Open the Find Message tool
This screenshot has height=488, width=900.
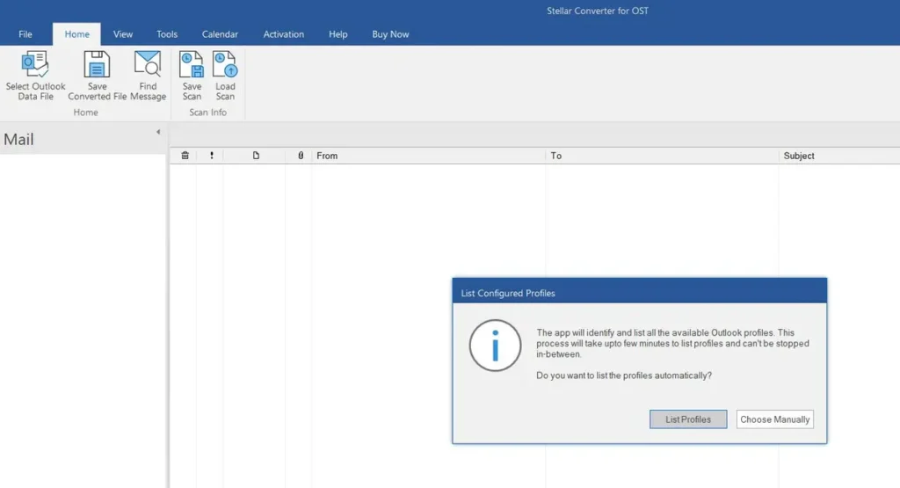[148, 76]
